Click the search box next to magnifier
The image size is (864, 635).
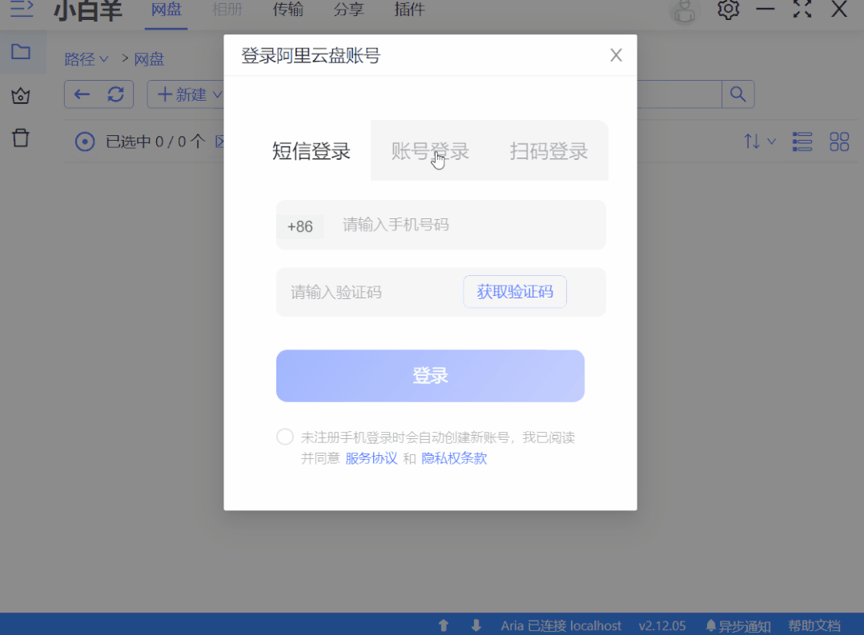pyautogui.click(x=679, y=94)
